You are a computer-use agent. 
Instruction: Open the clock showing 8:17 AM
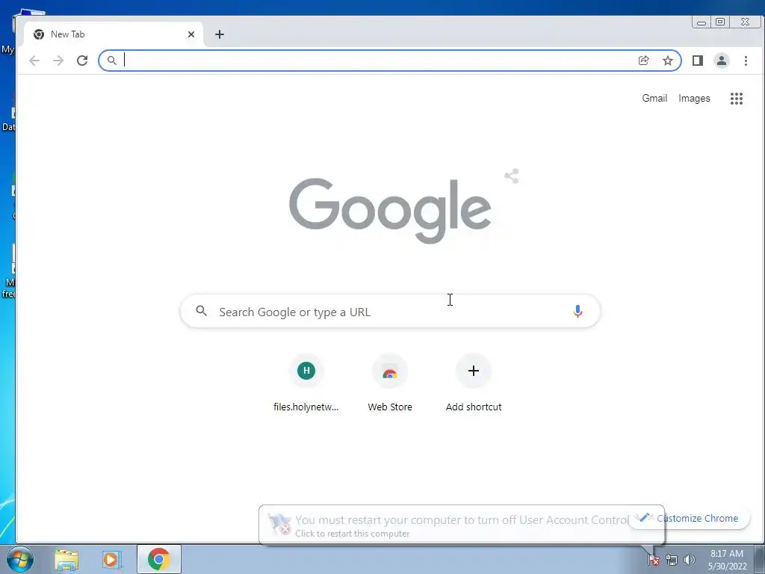[727, 560]
